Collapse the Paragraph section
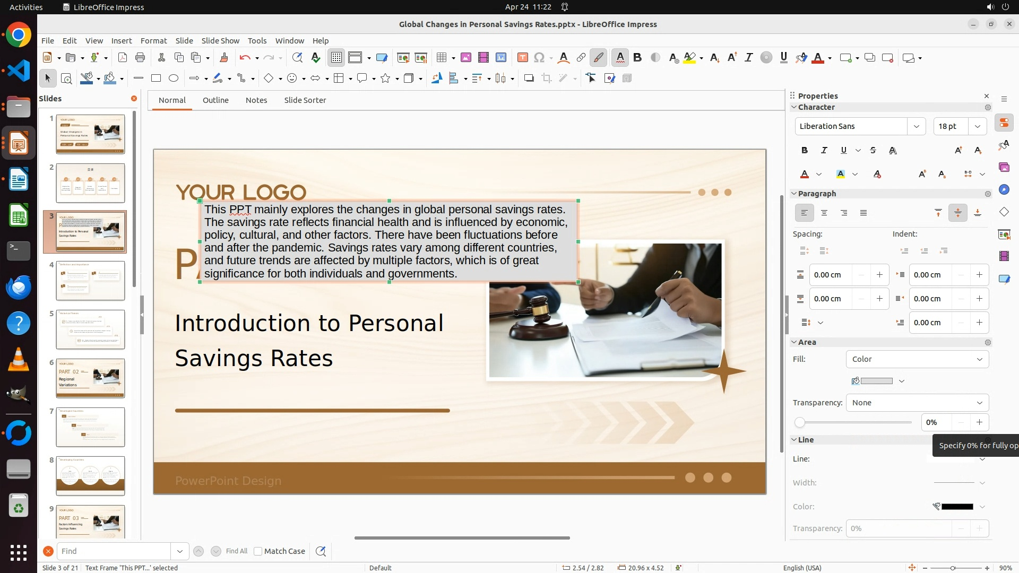Image resolution: width=1019 pixels, height=573 pixels. click(x=795, y=194)
